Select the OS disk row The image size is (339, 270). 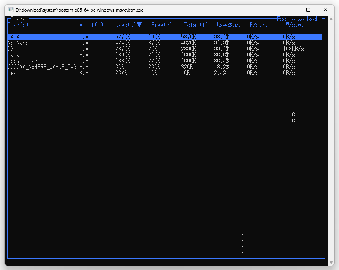(165, 49)
